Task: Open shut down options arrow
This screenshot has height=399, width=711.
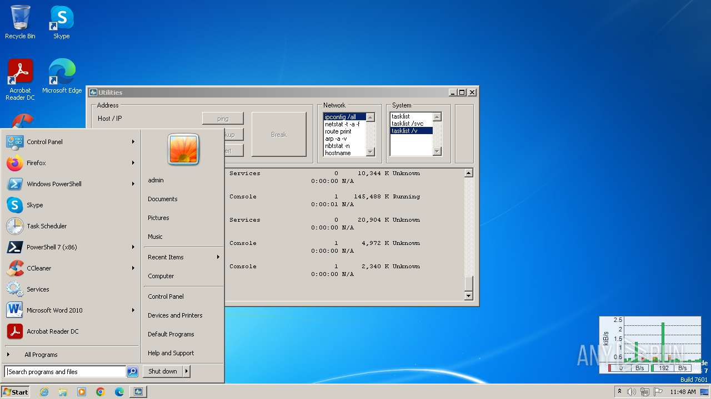Action: tap(186, 371)
